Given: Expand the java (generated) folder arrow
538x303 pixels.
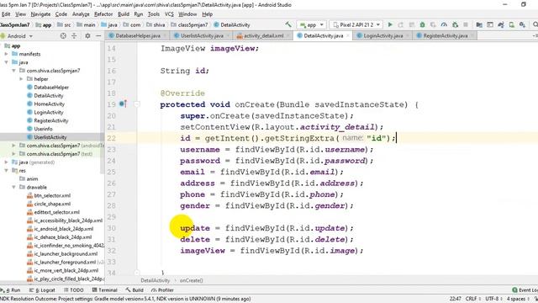Looking at the screenshot, I should coord(6,162).
